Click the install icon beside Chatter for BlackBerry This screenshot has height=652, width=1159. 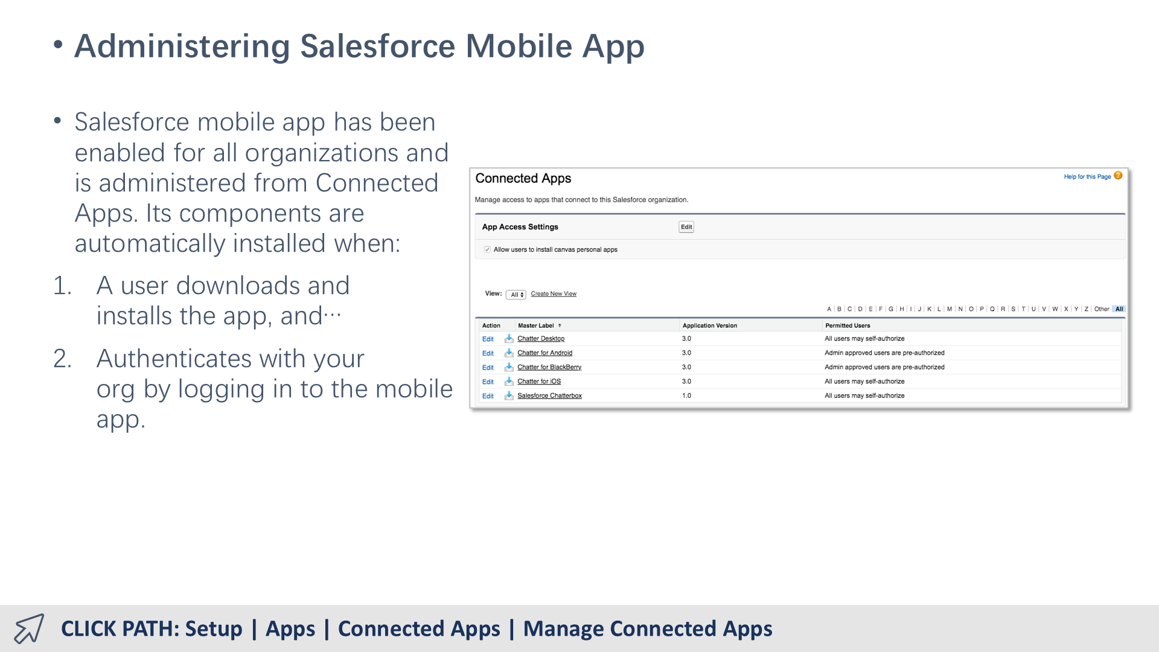[509, 367]
